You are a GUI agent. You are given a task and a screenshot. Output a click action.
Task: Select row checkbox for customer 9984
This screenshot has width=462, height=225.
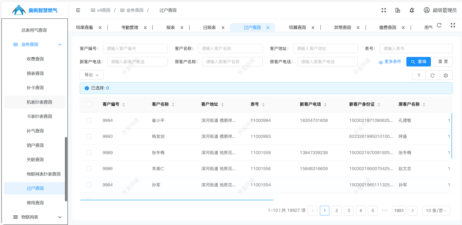point(89,185)
